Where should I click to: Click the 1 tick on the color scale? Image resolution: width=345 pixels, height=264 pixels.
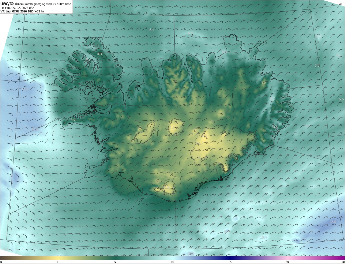[58, 262]
